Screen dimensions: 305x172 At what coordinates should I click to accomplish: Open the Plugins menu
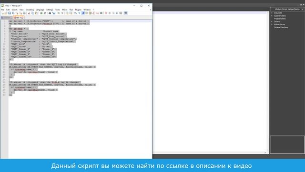tap(78, 10)
